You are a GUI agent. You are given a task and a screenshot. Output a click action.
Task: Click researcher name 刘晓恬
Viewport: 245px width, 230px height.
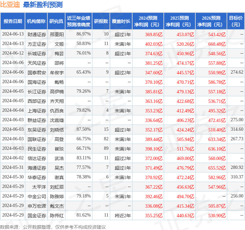pos(57,130)
